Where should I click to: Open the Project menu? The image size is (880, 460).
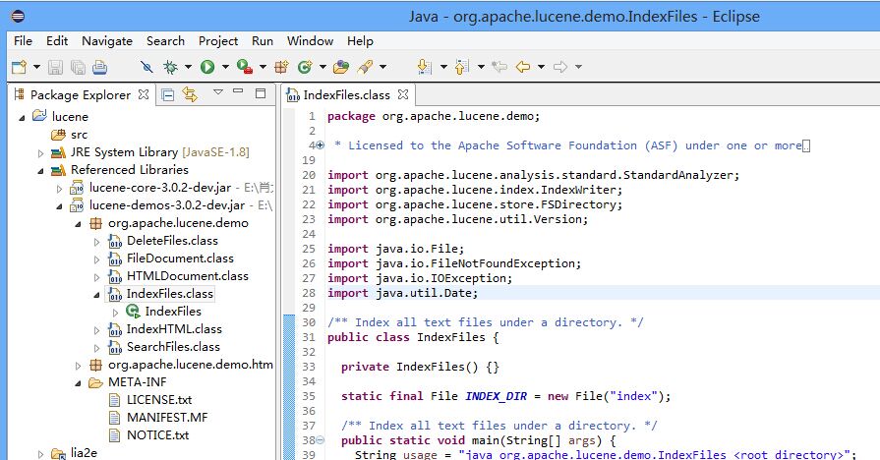(218, 41)
